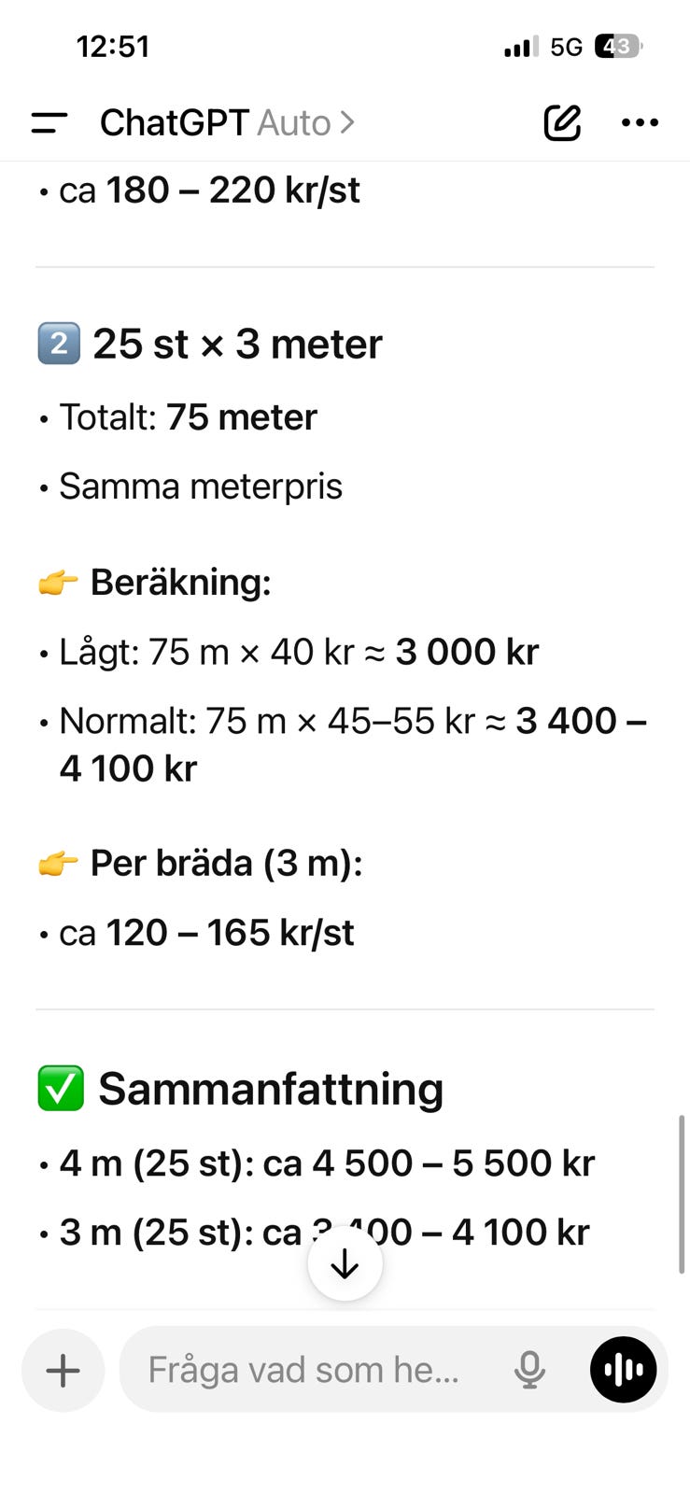Open the three-dot more options menu
Viewport: 690px width, 1494px height.
(x=640, y=122)
